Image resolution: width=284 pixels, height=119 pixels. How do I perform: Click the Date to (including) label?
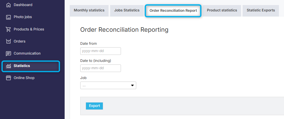[96, 61]
